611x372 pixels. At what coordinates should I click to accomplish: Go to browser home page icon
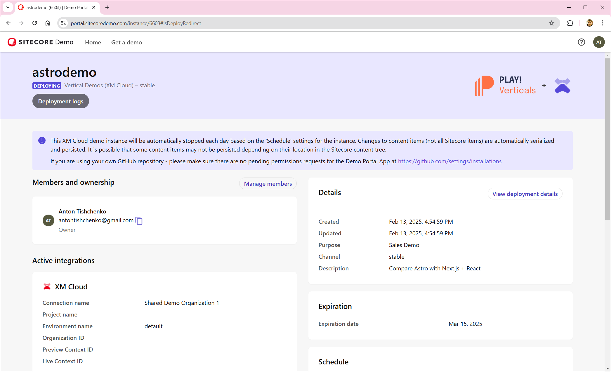(48, 23)
